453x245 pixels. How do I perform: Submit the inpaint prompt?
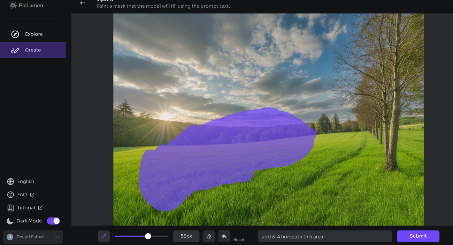[x=418, y=236]
